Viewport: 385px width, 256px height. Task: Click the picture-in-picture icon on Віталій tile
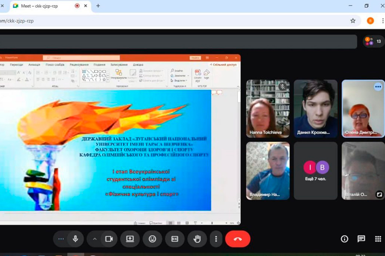click(x=379, y=195)
